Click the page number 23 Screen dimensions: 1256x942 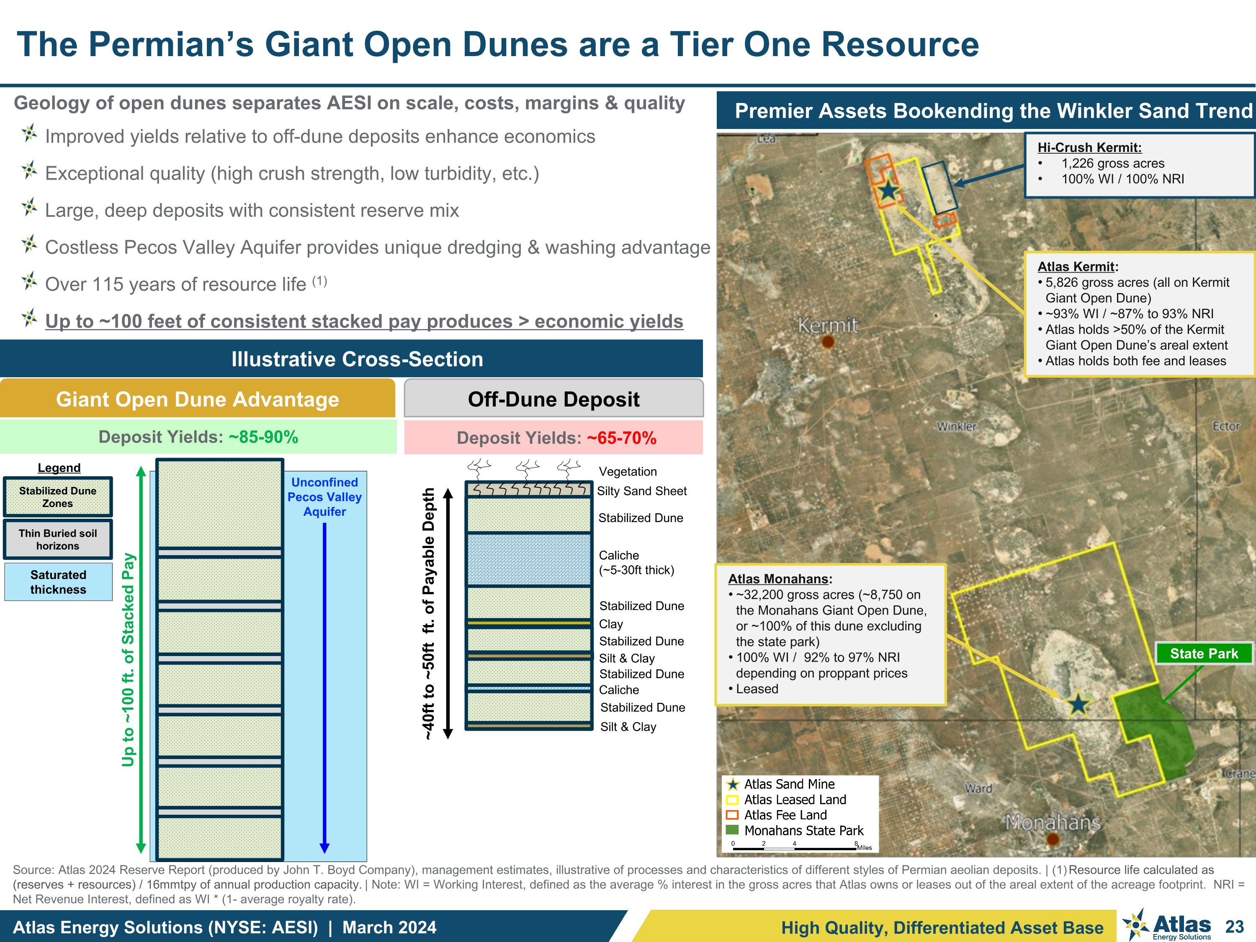pos(1234,926)
